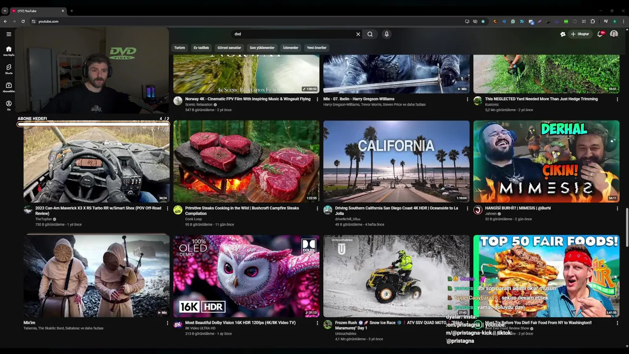Open the Top 50 Fair Foods thumbnail
This screenshot has height=354, width=629.
click(546, 276)
